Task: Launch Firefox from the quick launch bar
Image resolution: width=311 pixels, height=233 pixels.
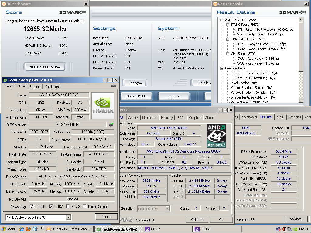Action: pos(28,229)
